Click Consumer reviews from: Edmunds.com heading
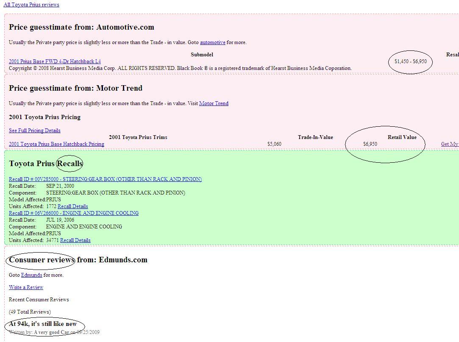Viewport: 459px width, 342px height. [78, 259]
